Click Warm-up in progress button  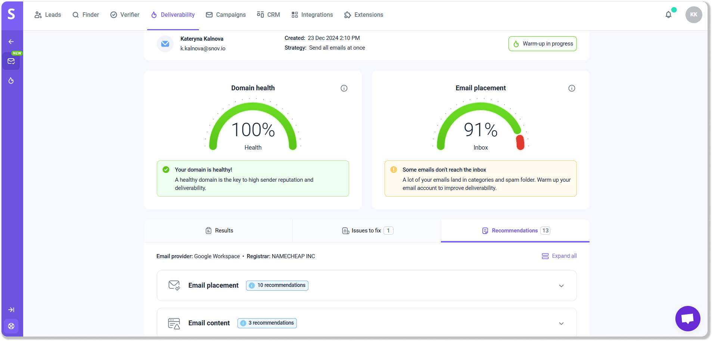pyautogui.click(x=542, y=44)
